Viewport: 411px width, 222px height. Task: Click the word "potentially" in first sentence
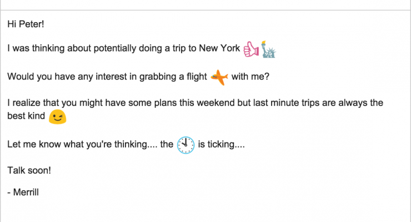(131, 49)
